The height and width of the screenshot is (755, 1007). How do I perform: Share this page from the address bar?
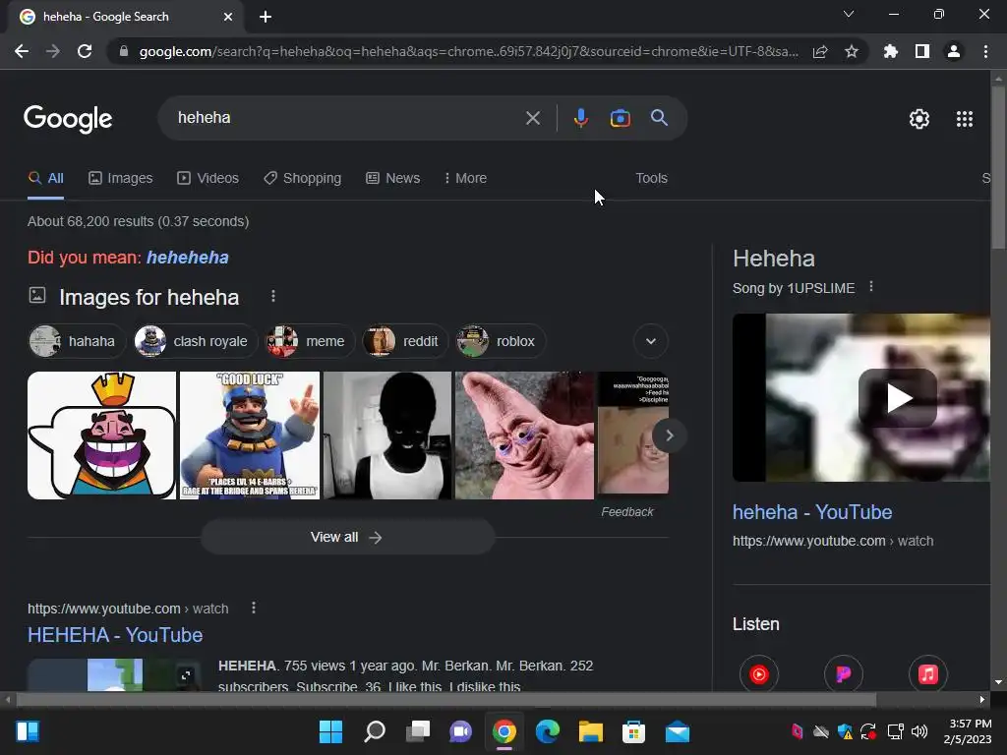point(820,51)
